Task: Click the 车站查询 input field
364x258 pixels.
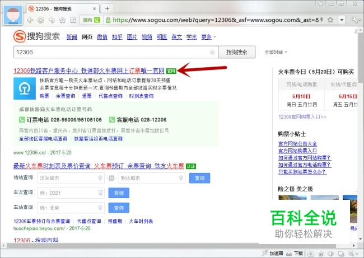Action: coord(71,208)
